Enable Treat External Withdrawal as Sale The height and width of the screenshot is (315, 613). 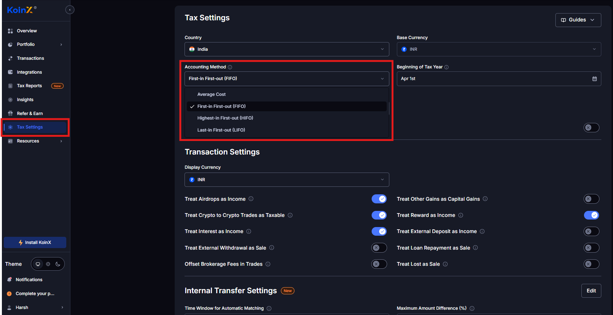[x=379, y=248]
